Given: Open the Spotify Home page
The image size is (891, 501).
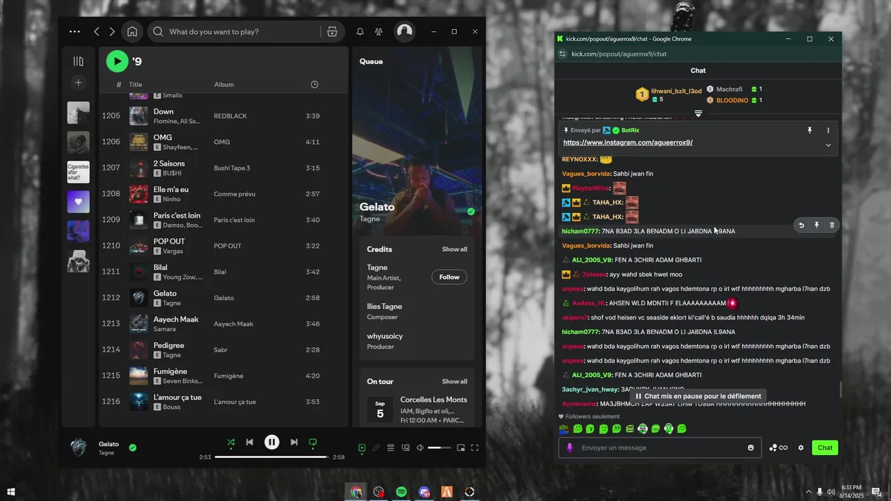Looking at the screenshot, I should [x=132, y=31].
